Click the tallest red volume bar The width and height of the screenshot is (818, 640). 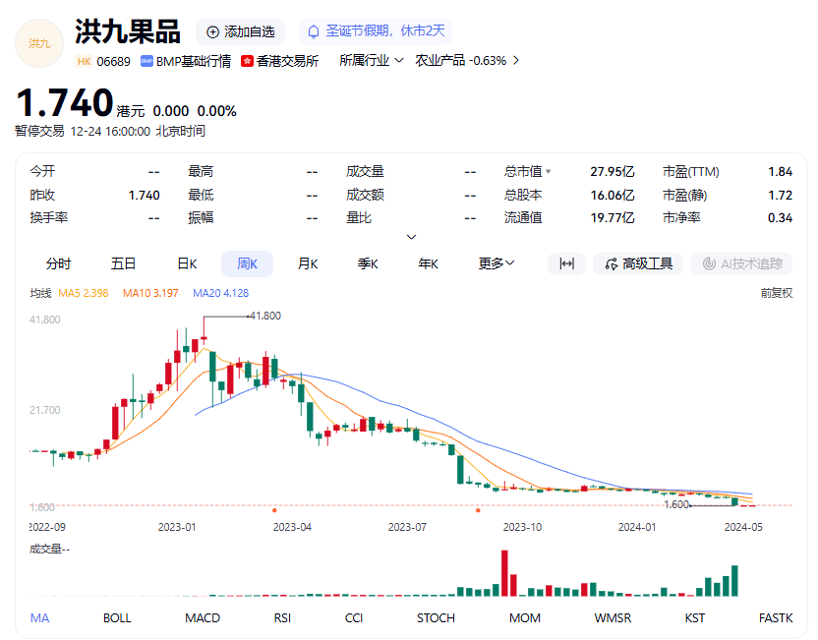coord(504,573)
